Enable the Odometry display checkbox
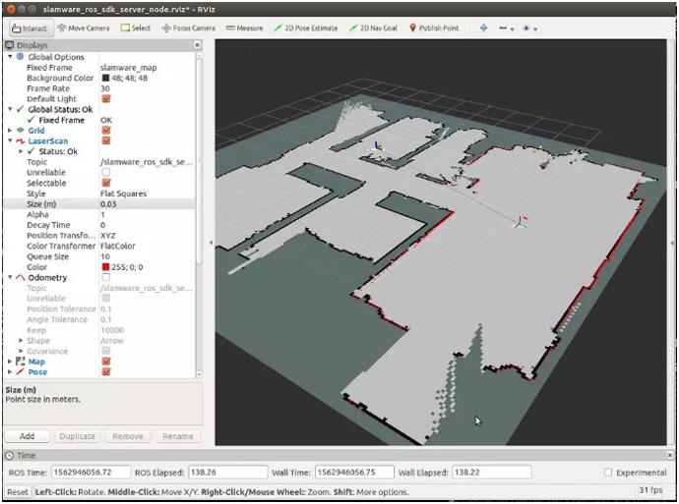679x504 pixels. [106, 278]
